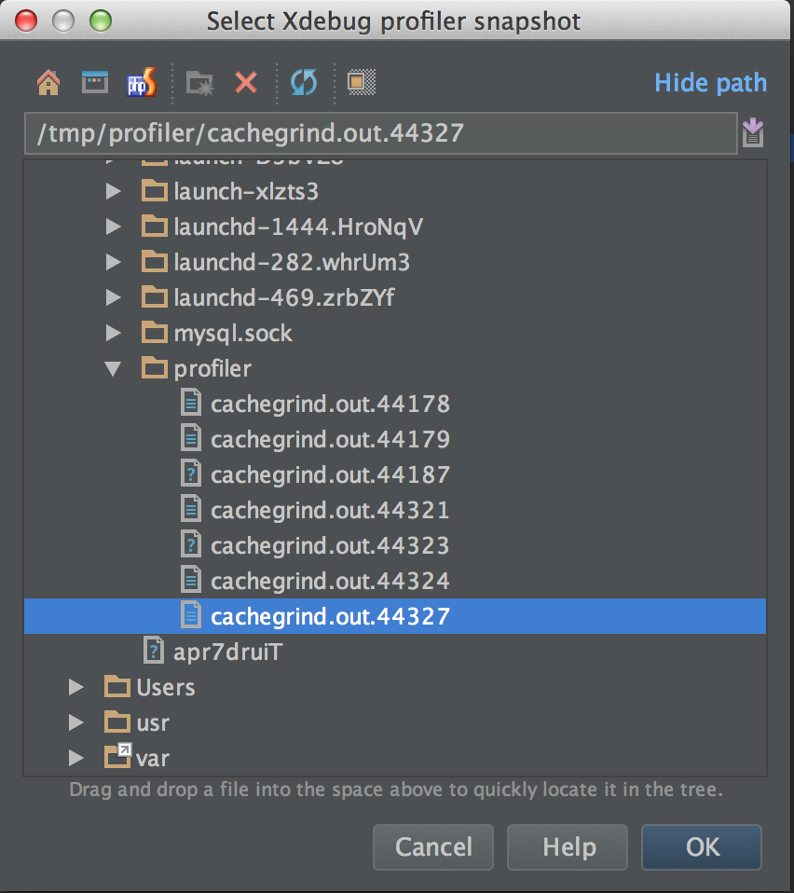Select the mysql.sock folder name
Screen dimensions: 794x893
(x=233, y=333)
